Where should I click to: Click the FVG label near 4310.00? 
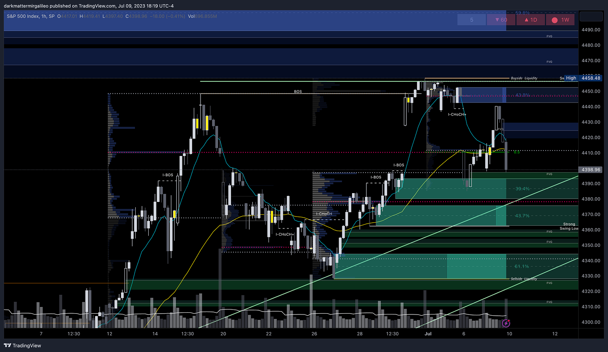coord(550,302)
